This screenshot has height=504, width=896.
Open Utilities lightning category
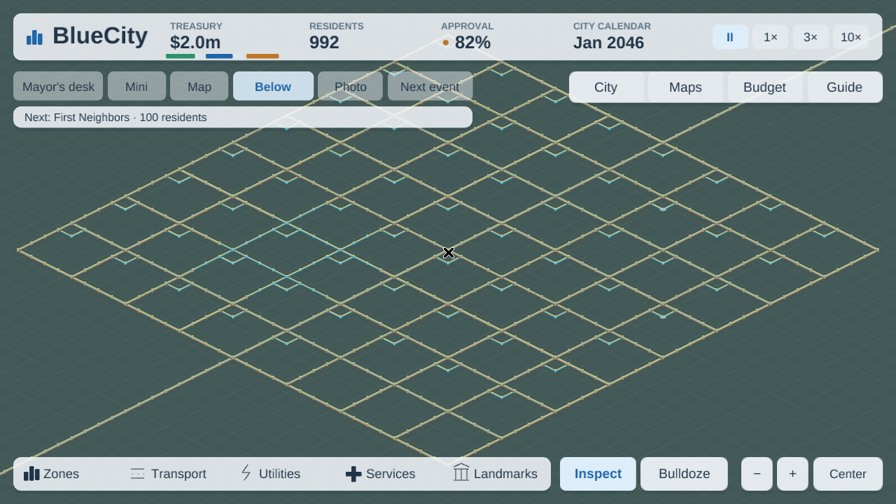270,474
